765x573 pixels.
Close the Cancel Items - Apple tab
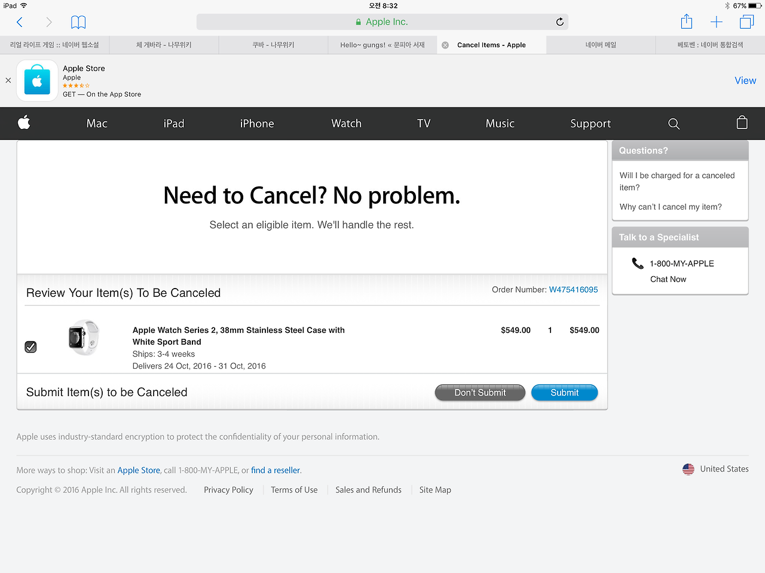pos(445,45)
